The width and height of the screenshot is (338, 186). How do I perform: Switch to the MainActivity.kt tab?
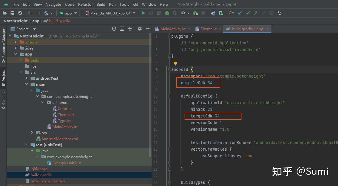[173, 29]
